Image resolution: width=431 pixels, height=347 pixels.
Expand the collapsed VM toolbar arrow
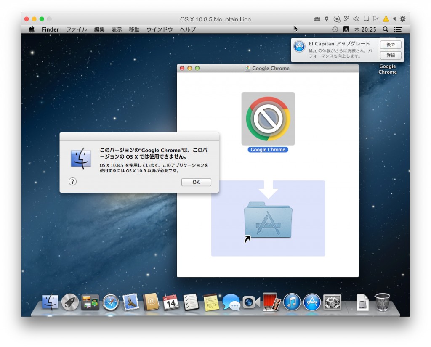394,19
